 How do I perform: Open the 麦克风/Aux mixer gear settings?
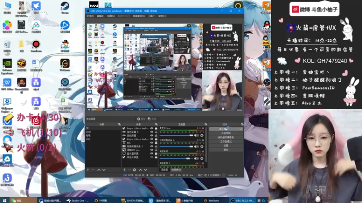pyautogui.click(x=202, y=136)
